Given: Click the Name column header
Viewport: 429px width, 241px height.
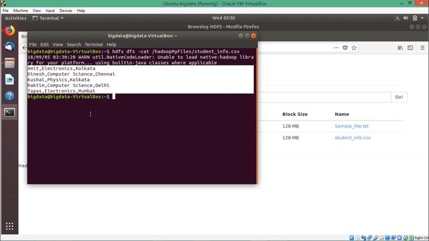Looking at the screenshot, I should pyautogui.click(x=342, y=114).
